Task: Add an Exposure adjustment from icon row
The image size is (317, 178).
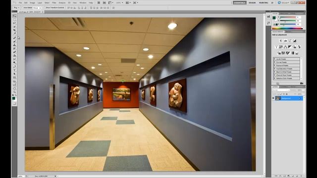Action: 295,41
